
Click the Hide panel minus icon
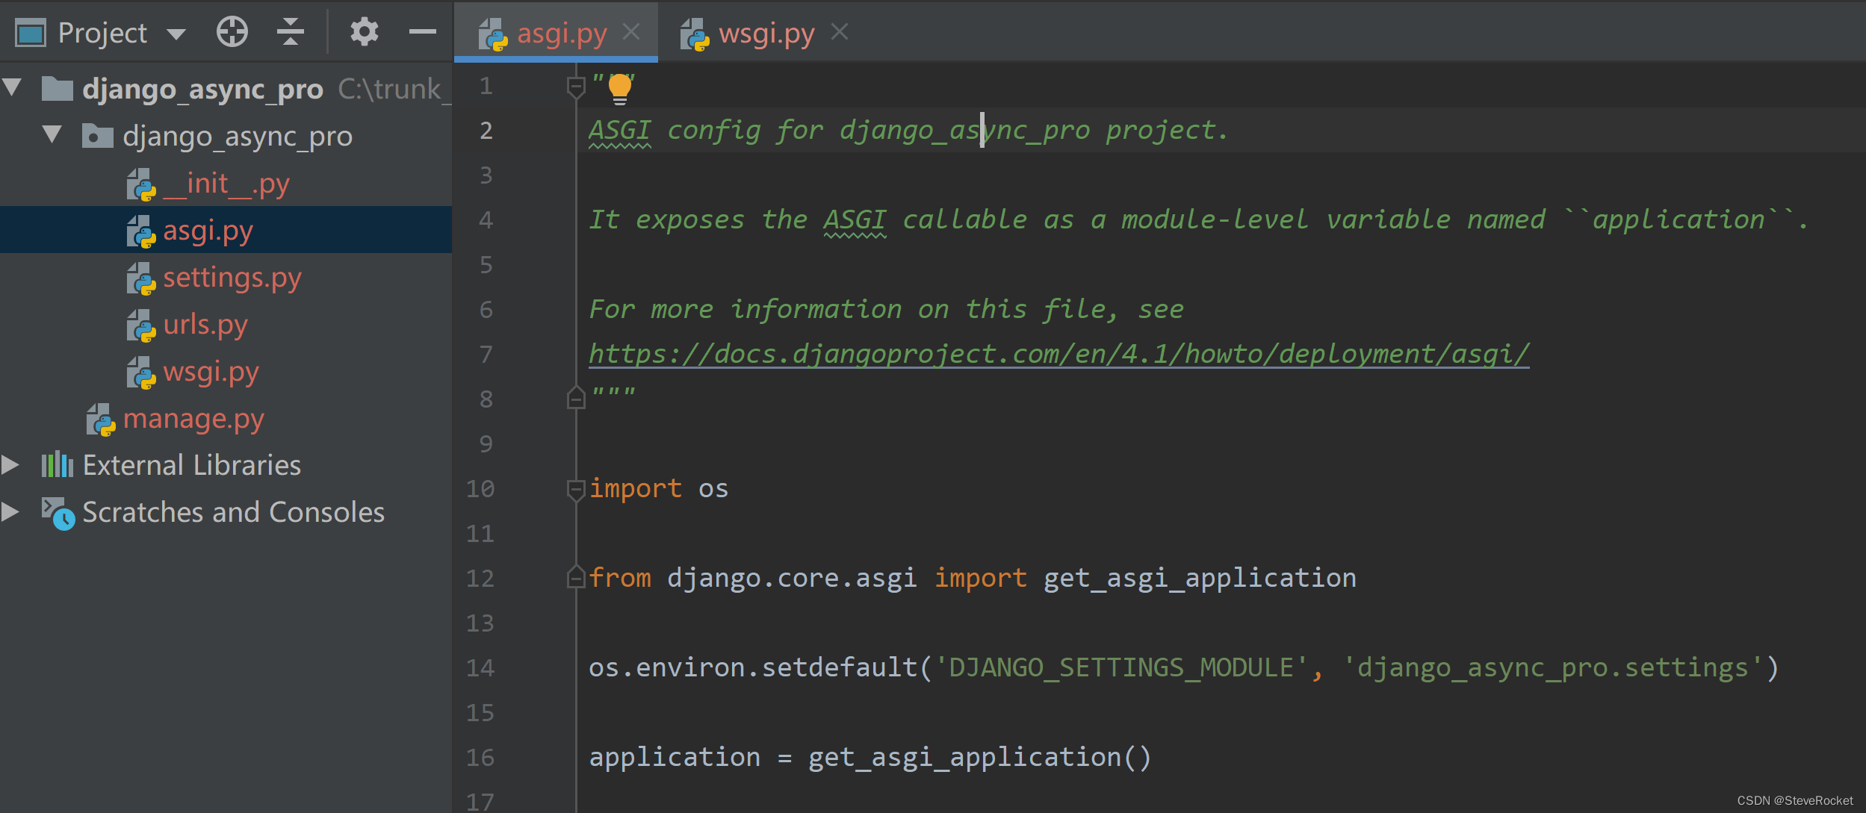click(x=423, y=31)
